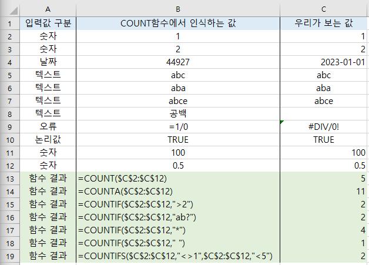Image resolution: width=369 pixels, height=265 pixels.
Task: Click the COUNTIF "ab?" formula cell
Action: coord(178,217)
